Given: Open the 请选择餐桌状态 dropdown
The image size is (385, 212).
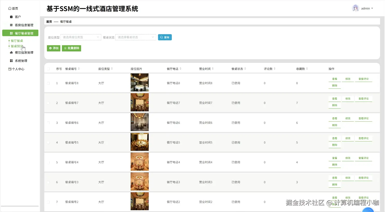Looking at the screenshot, I should [136, 37].
